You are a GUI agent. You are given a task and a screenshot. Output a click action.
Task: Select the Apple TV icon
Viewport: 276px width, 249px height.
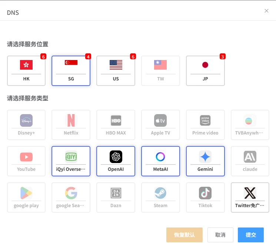coord(160,120)
